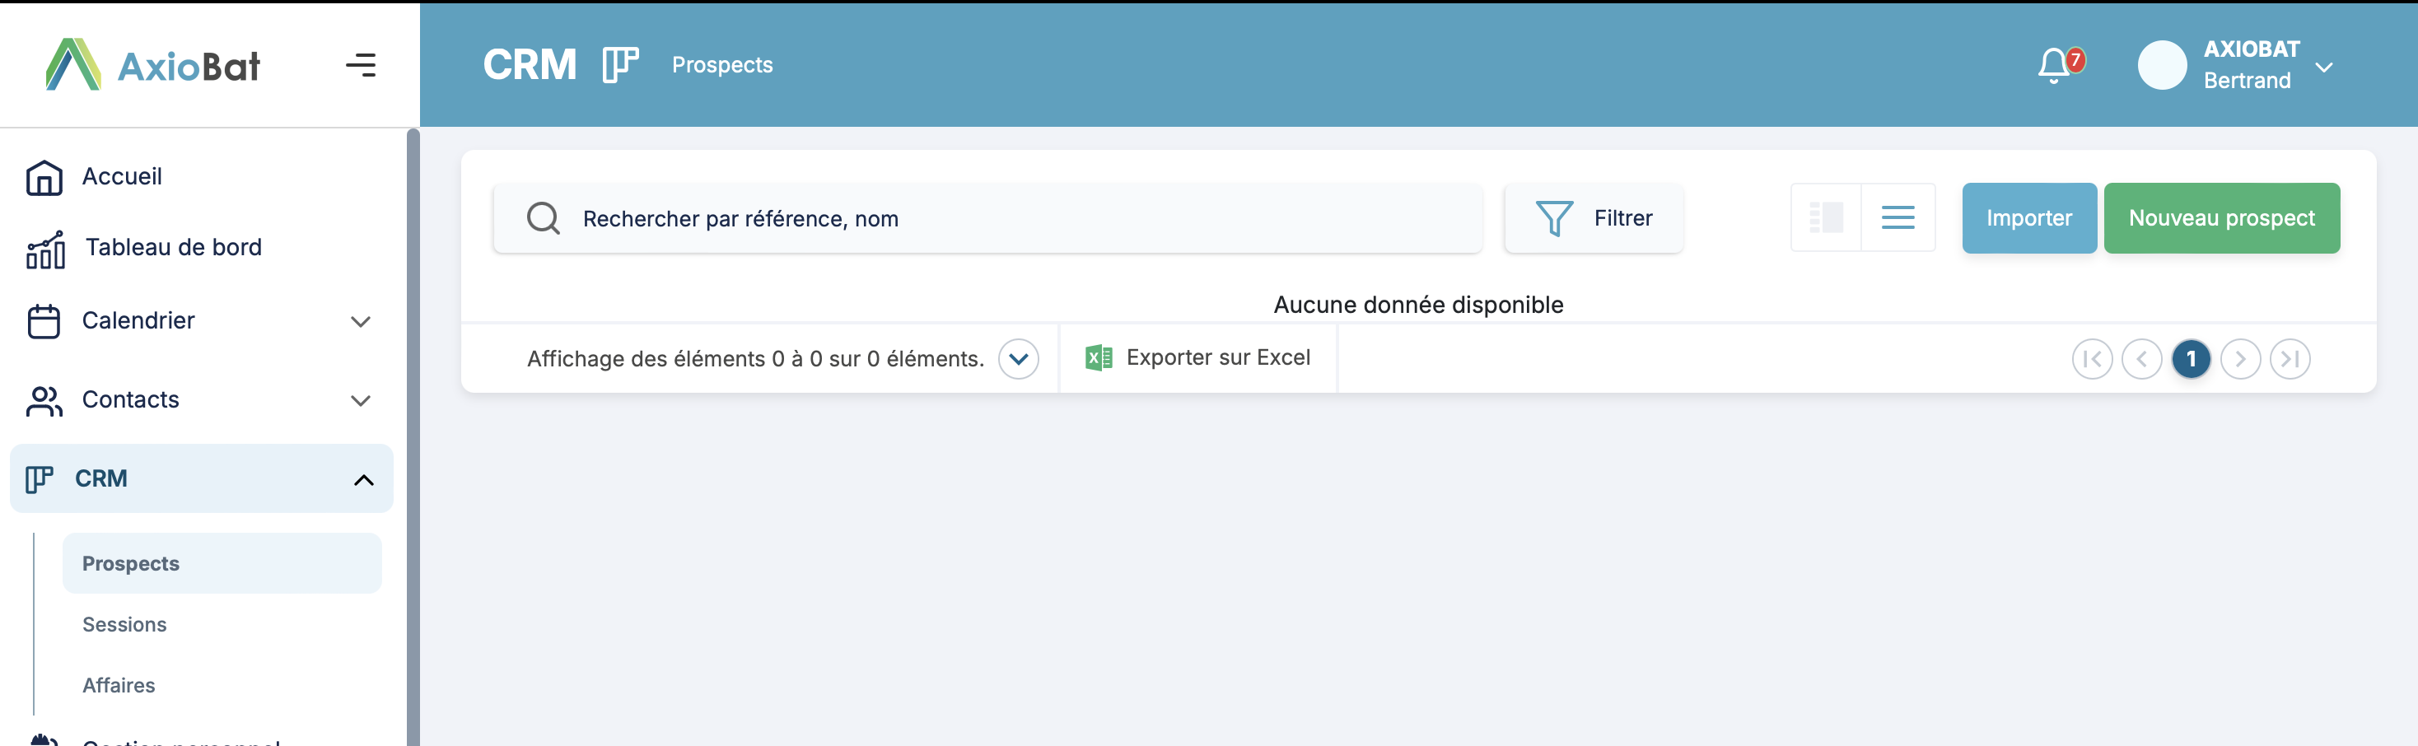Expand the Calendrier submenu
The width and height of the screenshot is (2418, 746).
[361, 322]
